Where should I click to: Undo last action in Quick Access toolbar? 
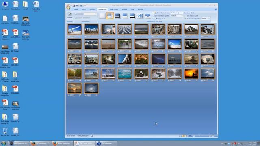(x=77, y=6)
